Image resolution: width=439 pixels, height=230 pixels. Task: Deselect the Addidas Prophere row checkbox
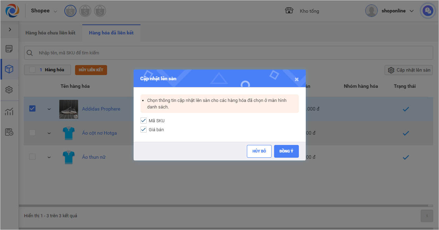(32, 108)
